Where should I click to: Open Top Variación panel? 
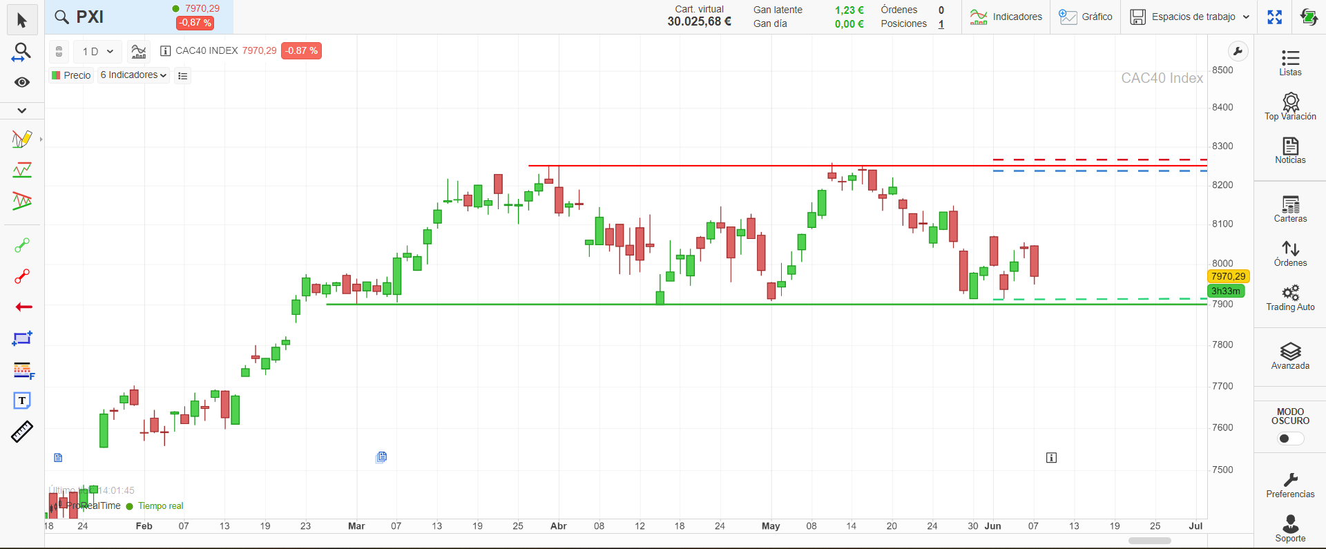1290,107
